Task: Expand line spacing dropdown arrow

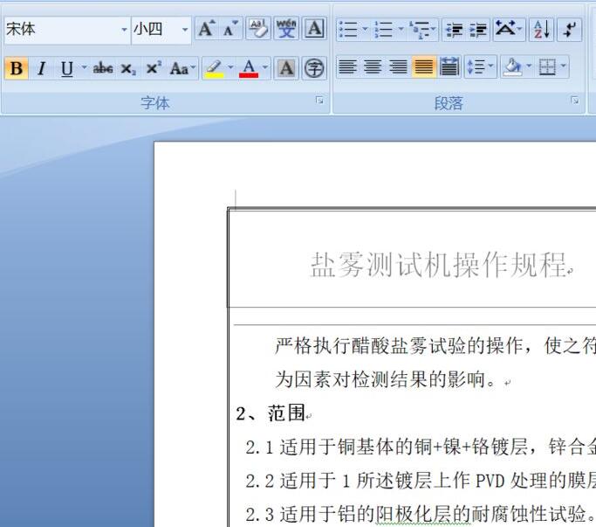Action: point(491,66)
